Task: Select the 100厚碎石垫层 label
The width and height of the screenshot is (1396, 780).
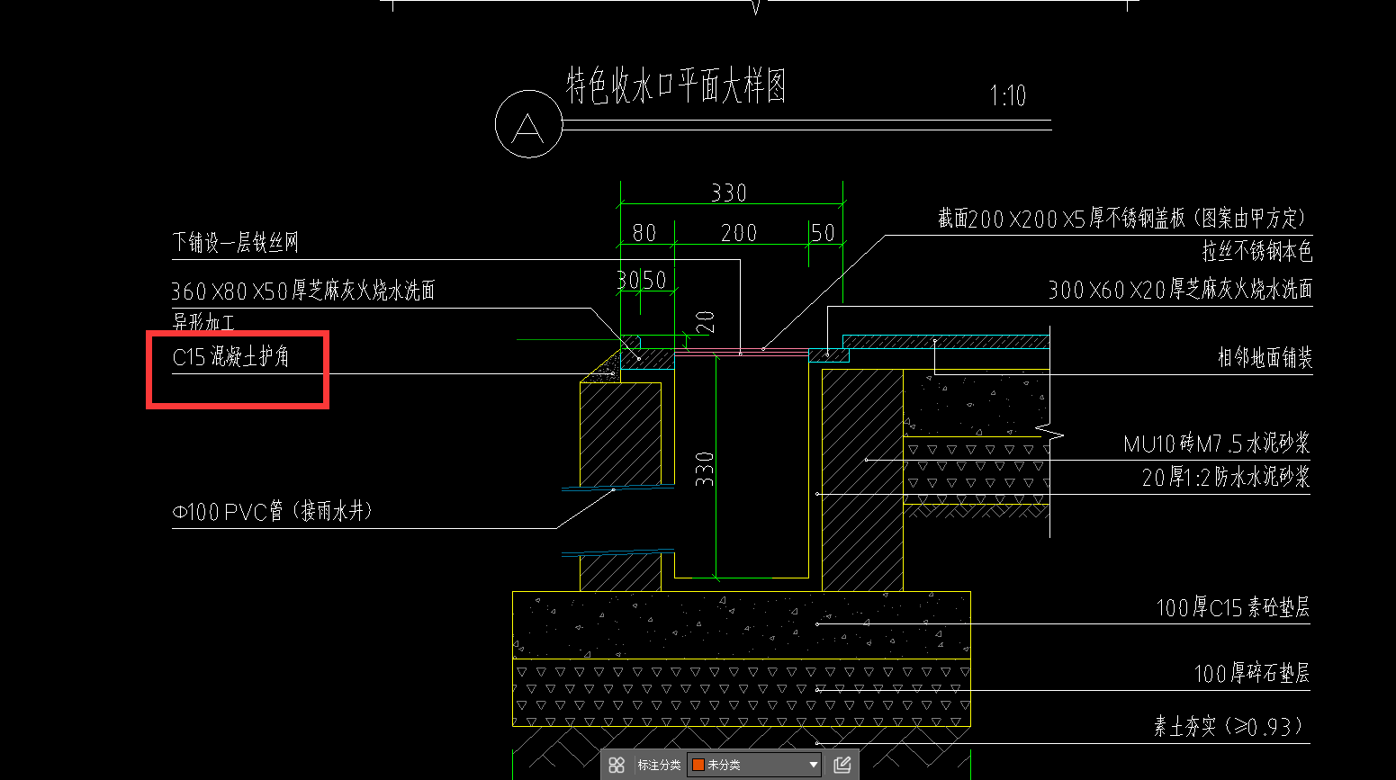Action: pos(1252,673)
